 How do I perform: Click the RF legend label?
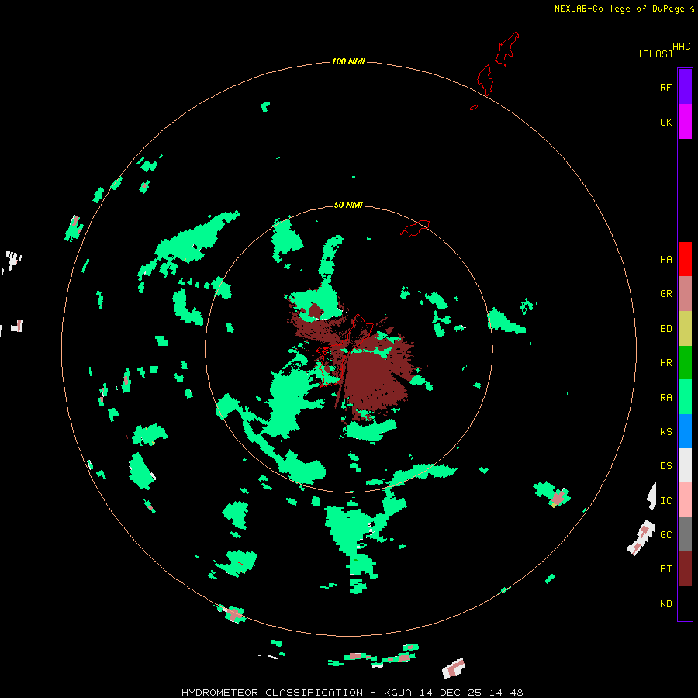(x=665, y=87)
